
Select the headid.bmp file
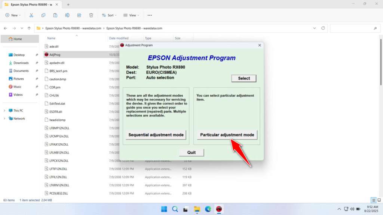[x=57, y=120]
